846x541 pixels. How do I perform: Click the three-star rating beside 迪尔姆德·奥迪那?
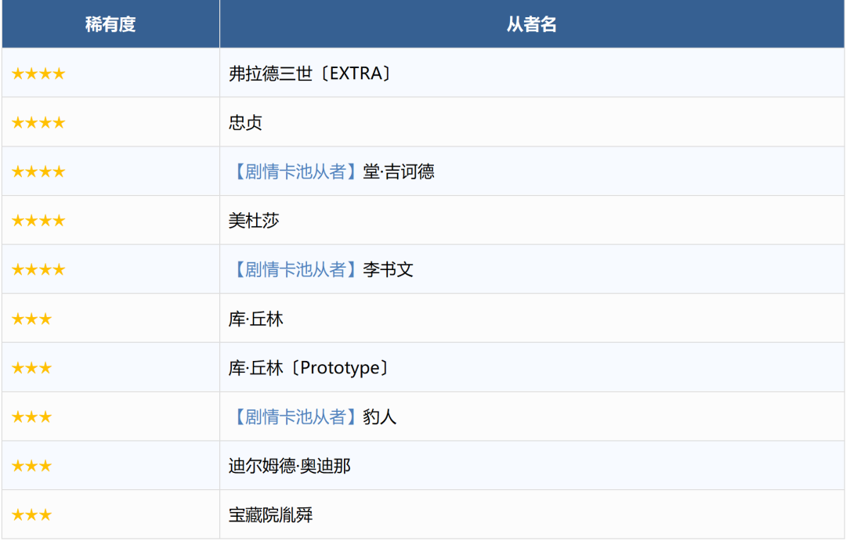[x=32, y=466]
